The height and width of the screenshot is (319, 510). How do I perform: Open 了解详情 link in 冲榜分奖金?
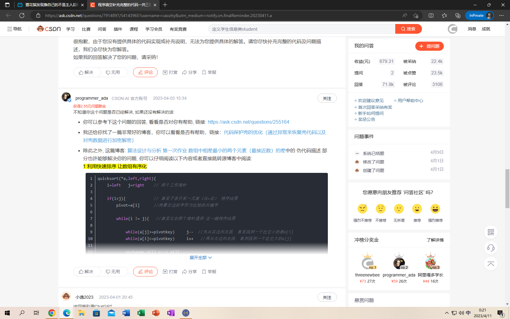tap(435, 240)
